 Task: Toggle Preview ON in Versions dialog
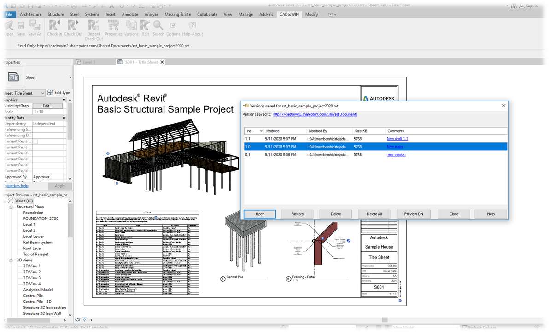click(x=413, y=214)
